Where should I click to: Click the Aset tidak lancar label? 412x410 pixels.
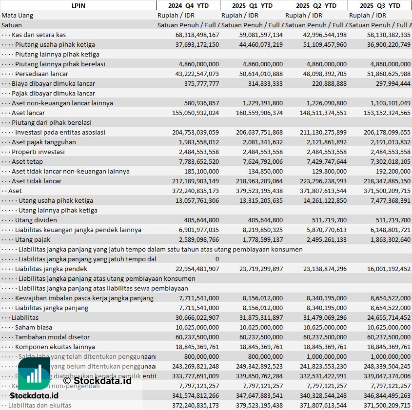point(36,181)
